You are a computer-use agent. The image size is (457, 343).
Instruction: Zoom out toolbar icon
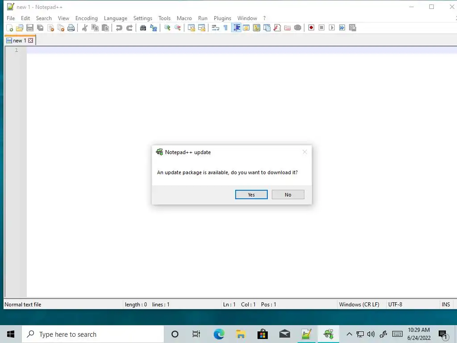[177, 28]
